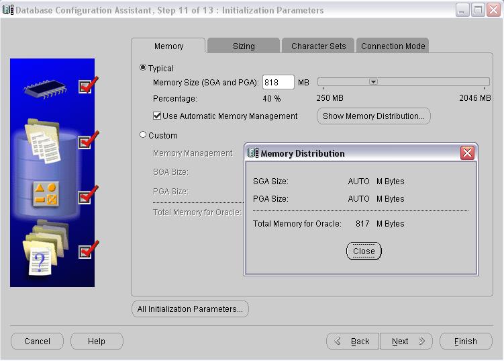This screenshot has width=504, height=361.
Task: Select the Typical radio button
Action: click(x=143, y=68)
